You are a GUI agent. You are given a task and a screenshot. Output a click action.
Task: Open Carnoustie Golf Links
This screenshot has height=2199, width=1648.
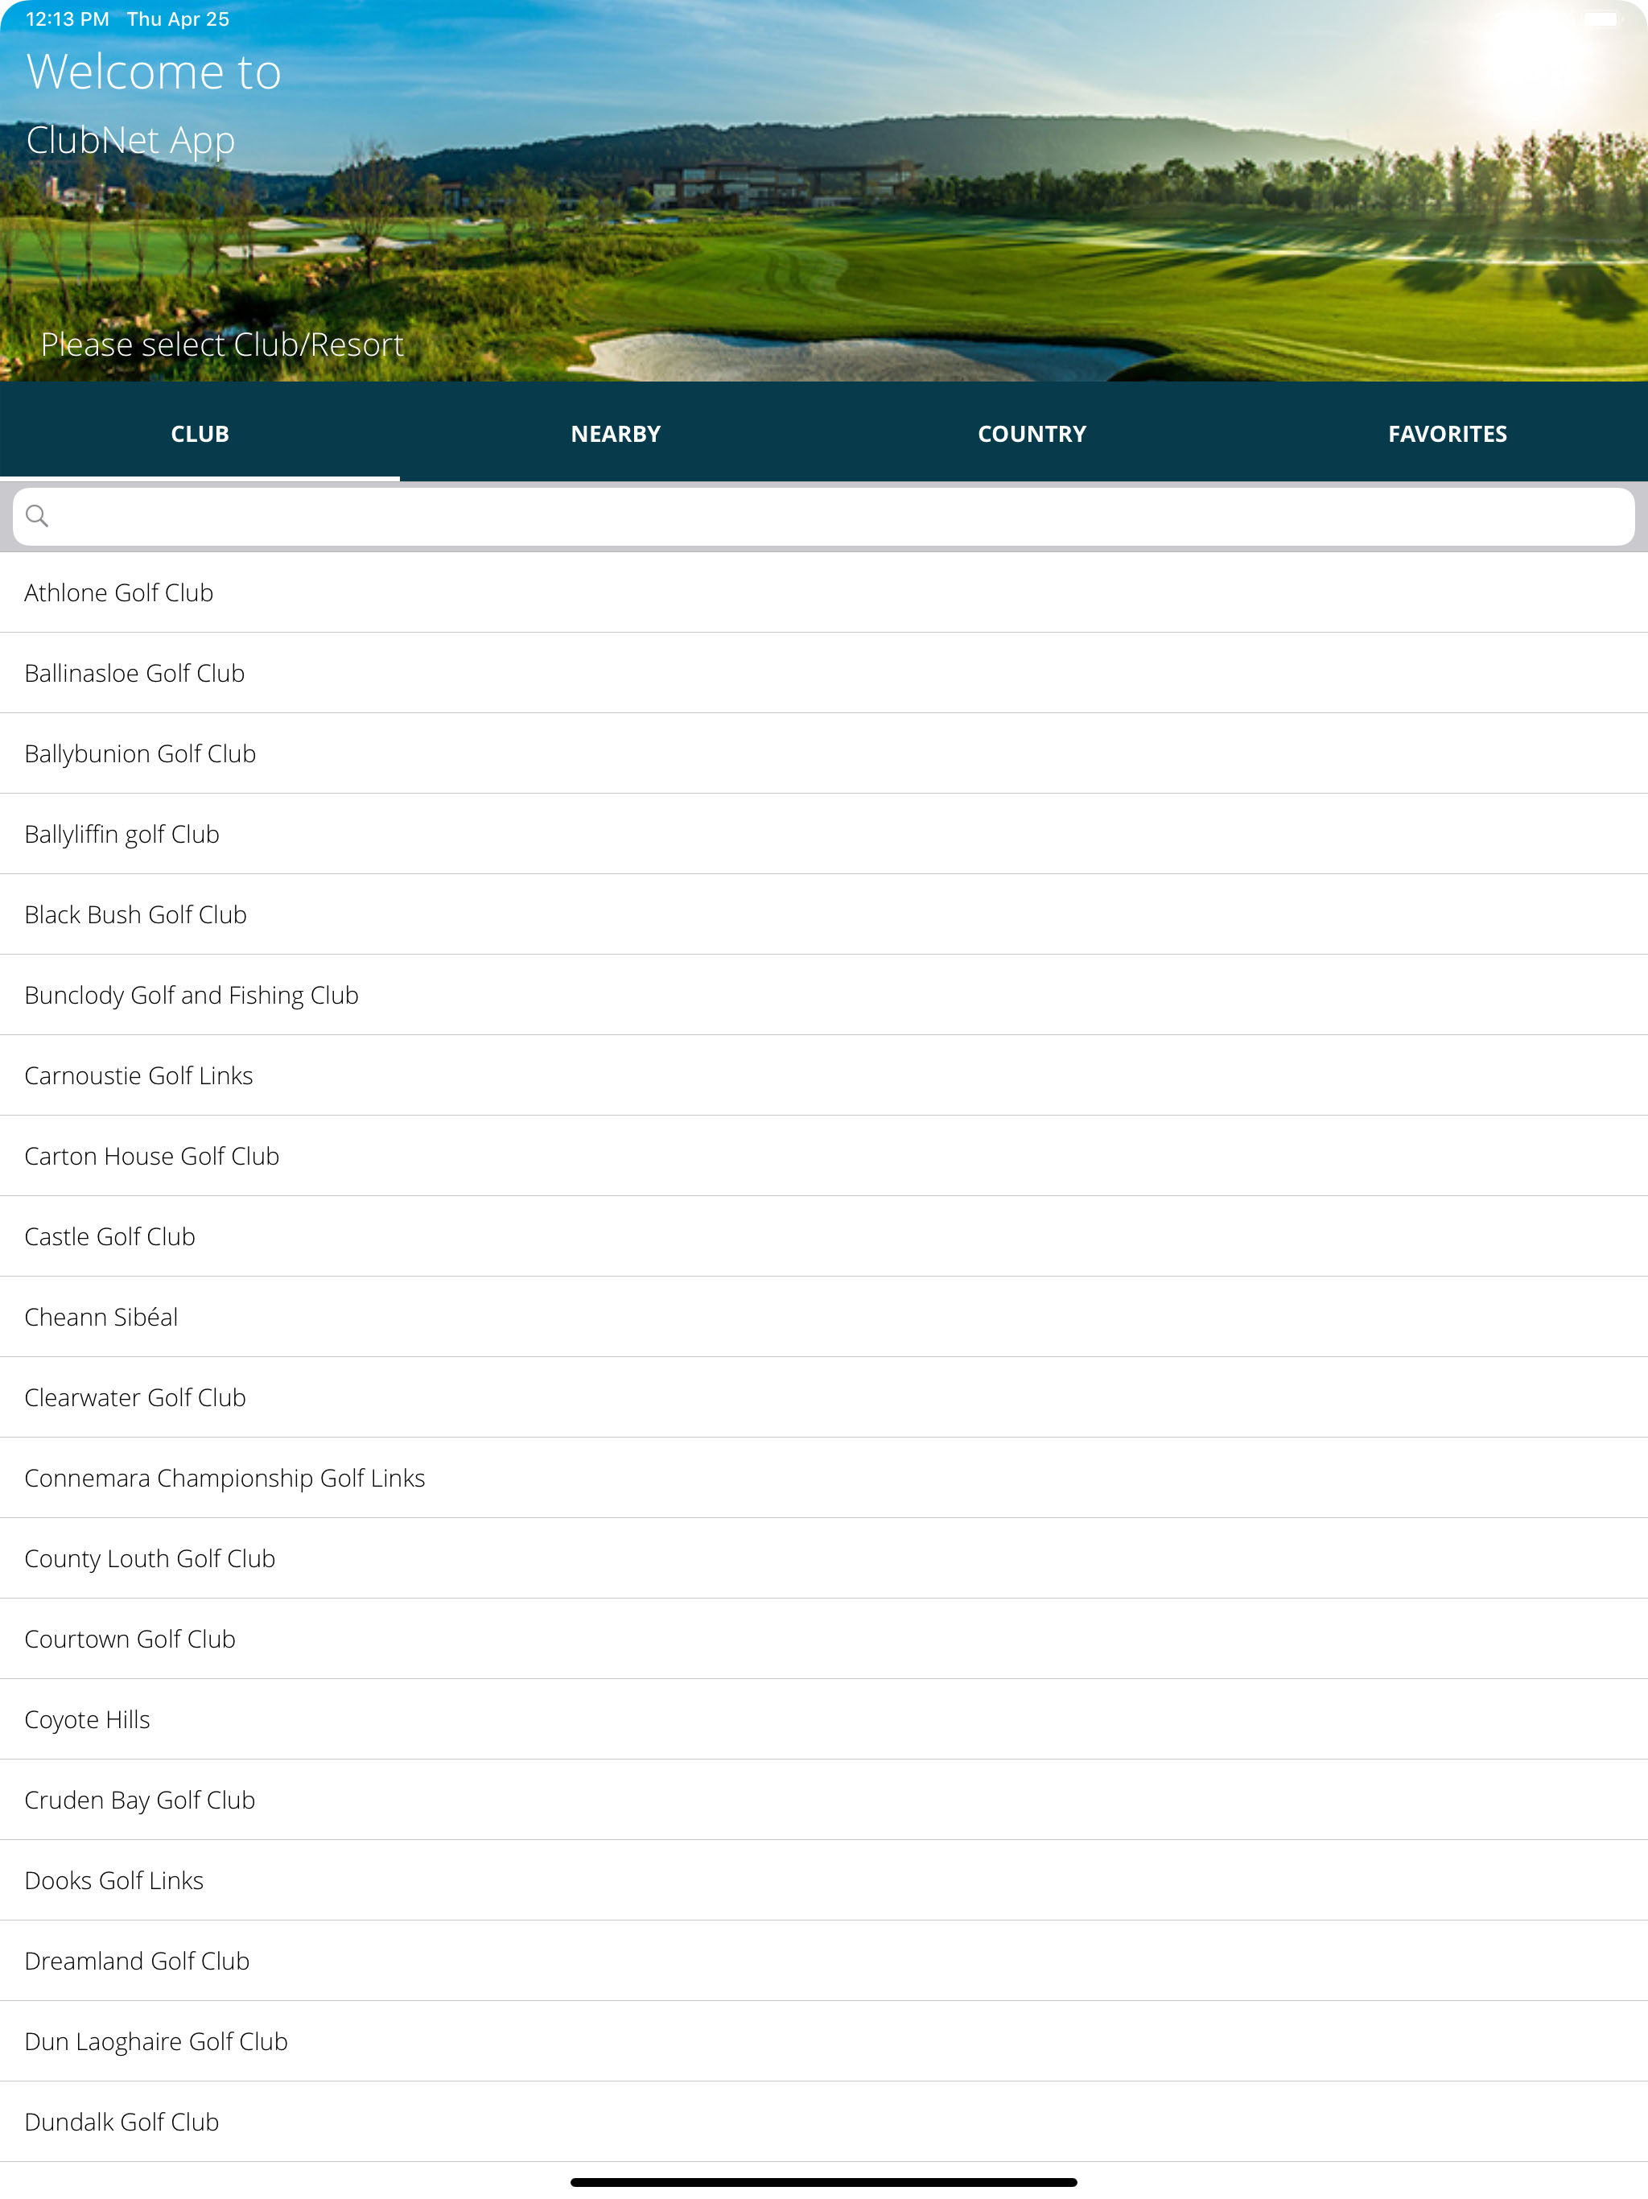pos(824,1075)
